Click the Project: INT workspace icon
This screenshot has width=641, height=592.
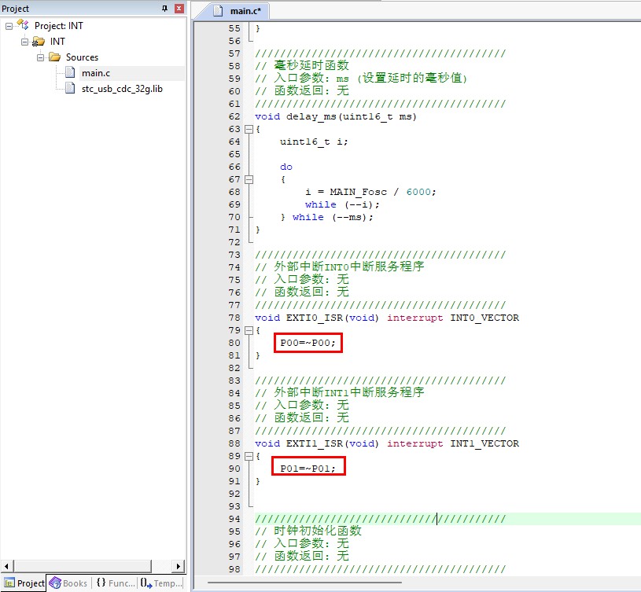tap(23, 26)
